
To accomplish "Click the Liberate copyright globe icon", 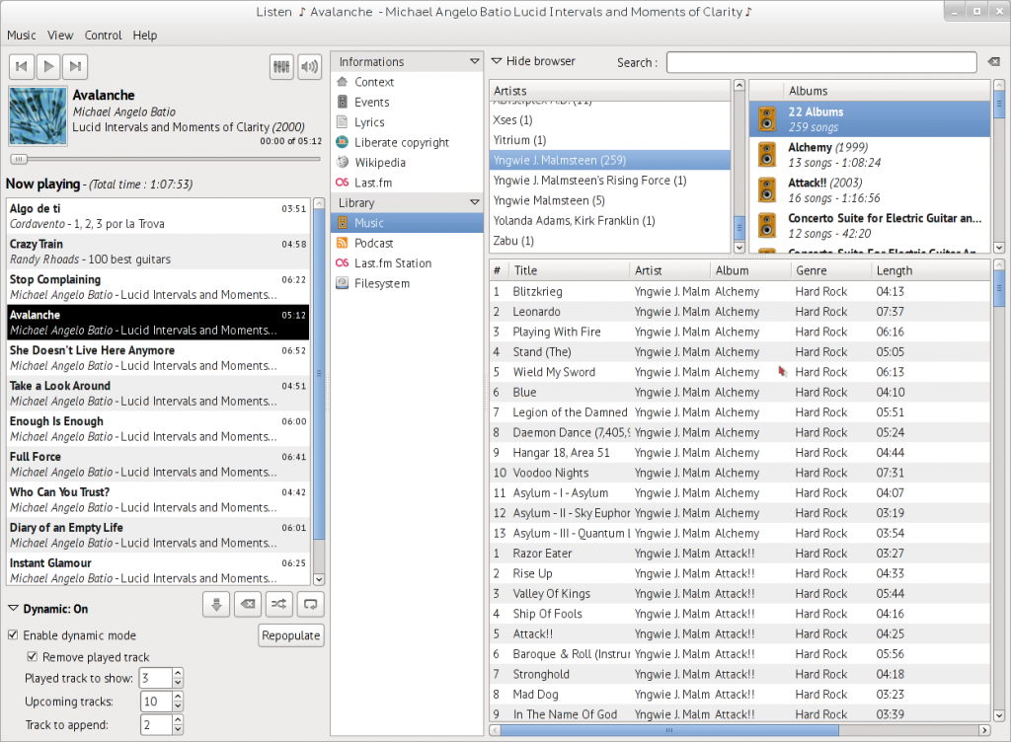I will coord(343,142).
